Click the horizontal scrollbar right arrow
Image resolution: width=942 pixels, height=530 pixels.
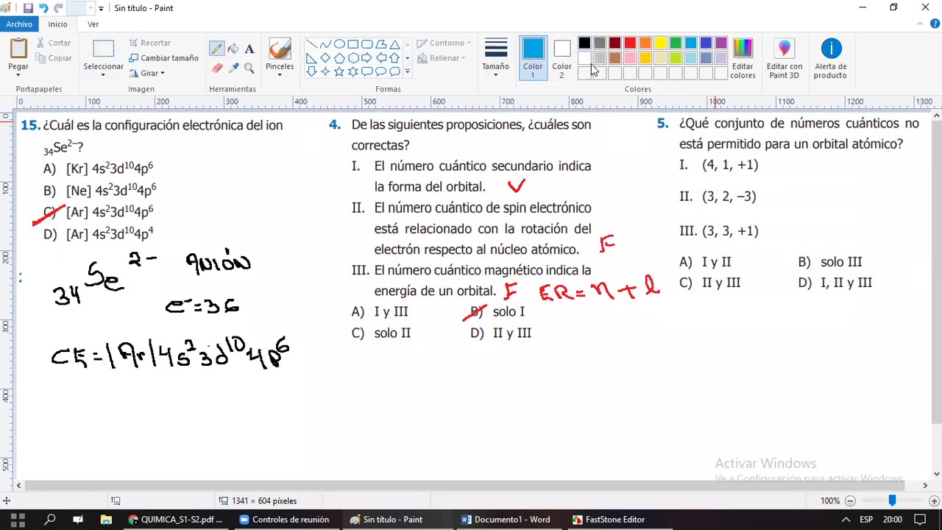pyautogui.click(x=925, y=485)
